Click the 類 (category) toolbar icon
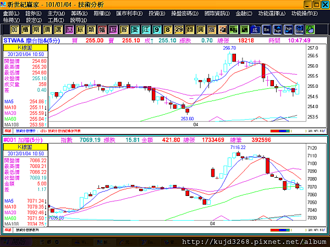 [x=91, y=30]
